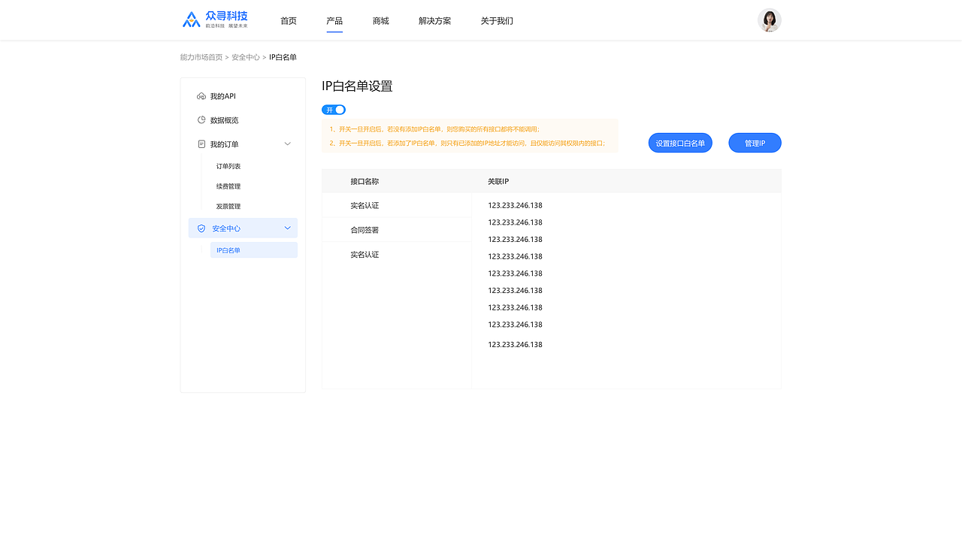The width and height of the screenshot is (962, 541).
Task: Select the 数据概览 pie chart icon
Action: tap(201, 119)
